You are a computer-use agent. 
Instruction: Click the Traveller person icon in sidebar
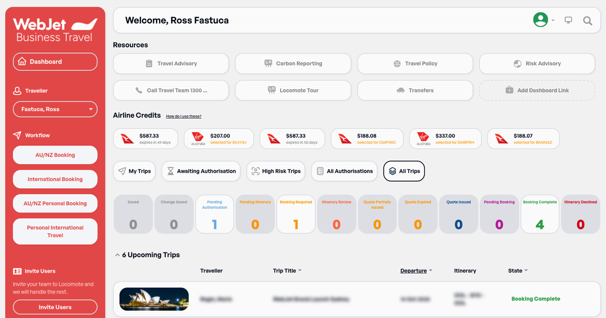click(x=17, y=91)
